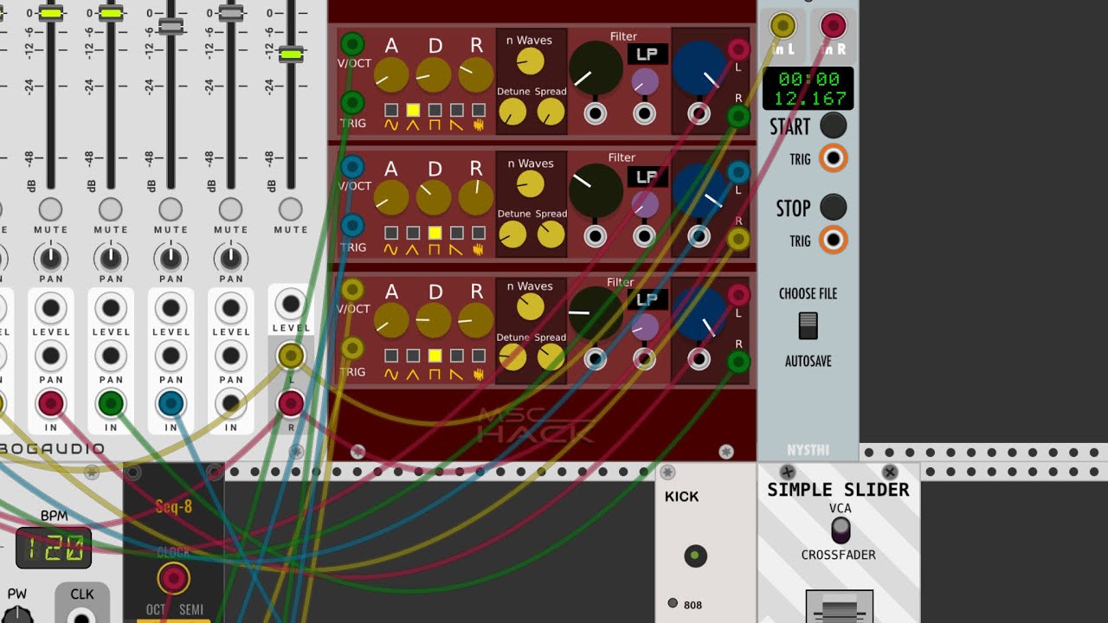This screenshot has width=1108, height=623.
Task: Click the yellow TRIG input jack
Action: (x=352, y=349)
